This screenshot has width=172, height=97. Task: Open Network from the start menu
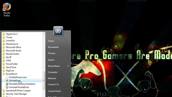point(52,78)
